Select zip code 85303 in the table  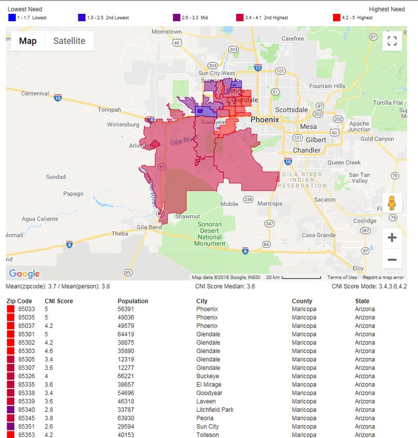[27, 351]
